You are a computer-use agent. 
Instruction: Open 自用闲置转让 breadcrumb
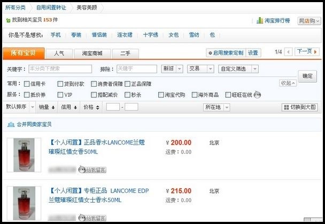(x=51, y=7)
